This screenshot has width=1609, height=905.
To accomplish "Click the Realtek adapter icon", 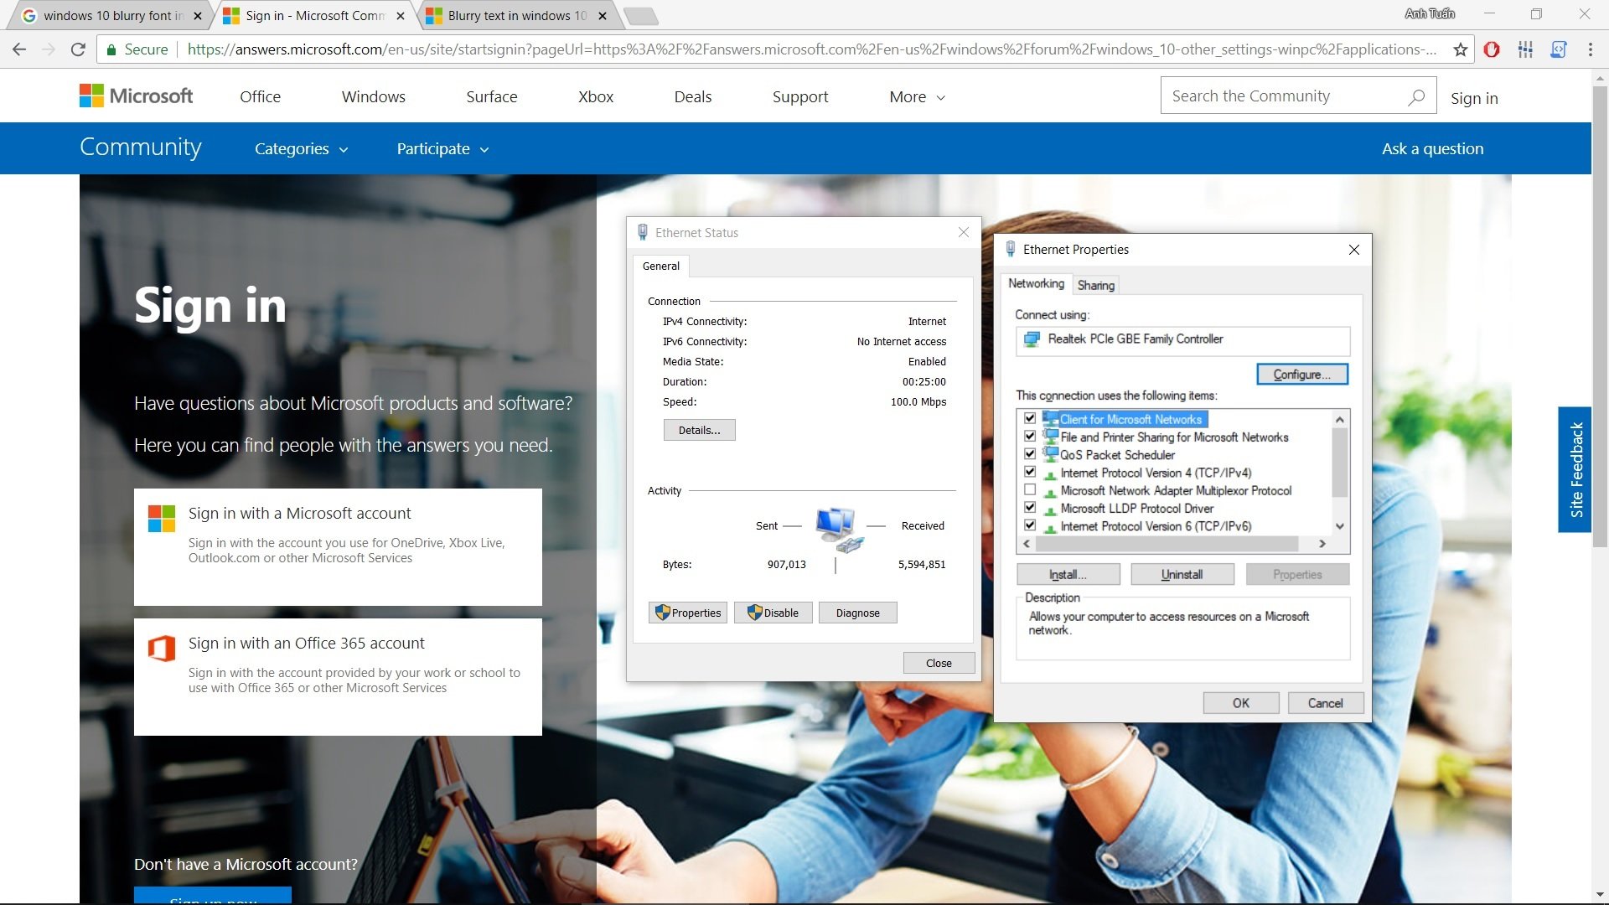I will click(1032, 339).
